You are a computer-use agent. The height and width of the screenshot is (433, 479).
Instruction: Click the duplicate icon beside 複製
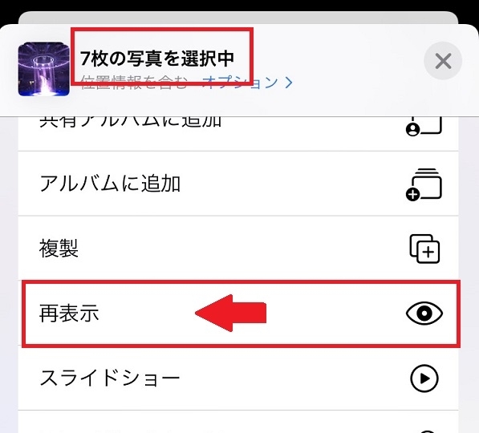pos(424,249)
